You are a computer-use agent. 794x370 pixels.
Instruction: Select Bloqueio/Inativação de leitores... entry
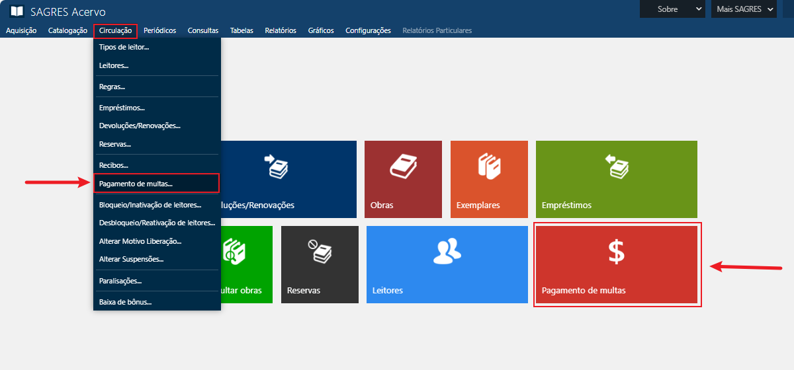click(x=150, y=205)
